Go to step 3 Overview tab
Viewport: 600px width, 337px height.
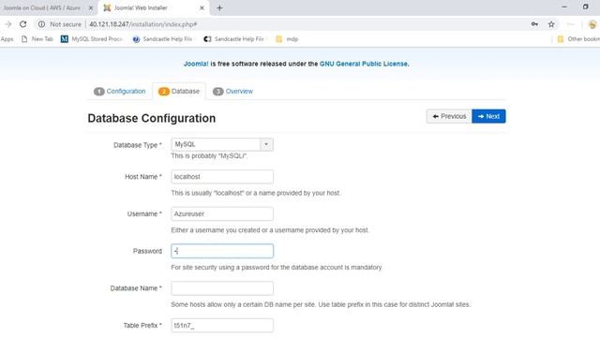(233, 92)
